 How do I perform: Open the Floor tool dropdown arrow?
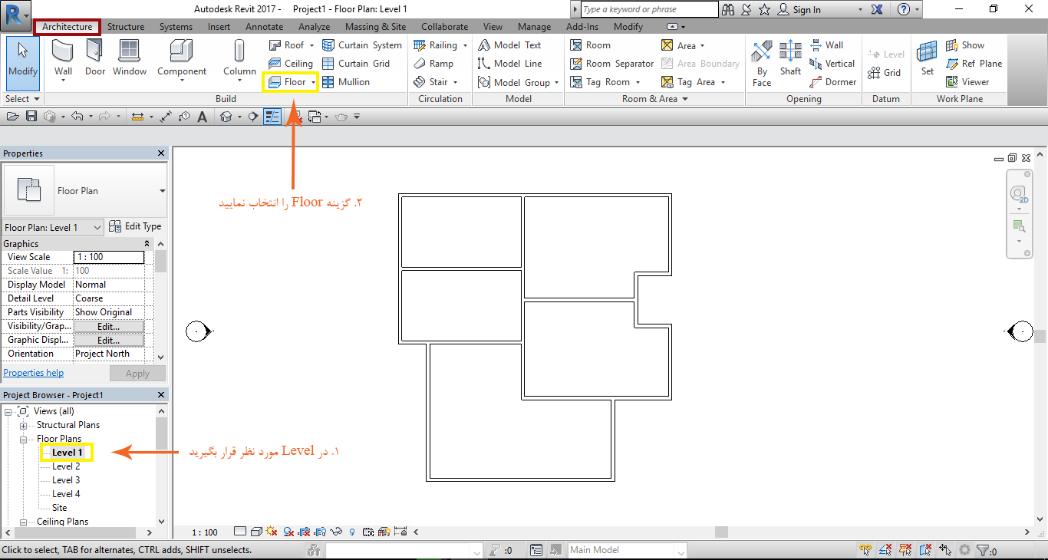pos(313,83)
